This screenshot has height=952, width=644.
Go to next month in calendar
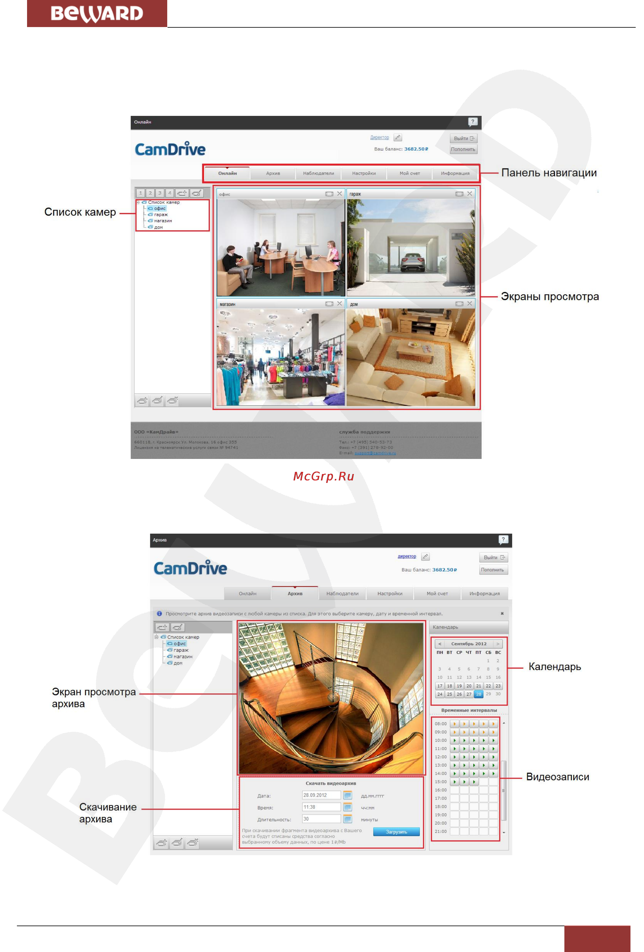pos(498,644)
